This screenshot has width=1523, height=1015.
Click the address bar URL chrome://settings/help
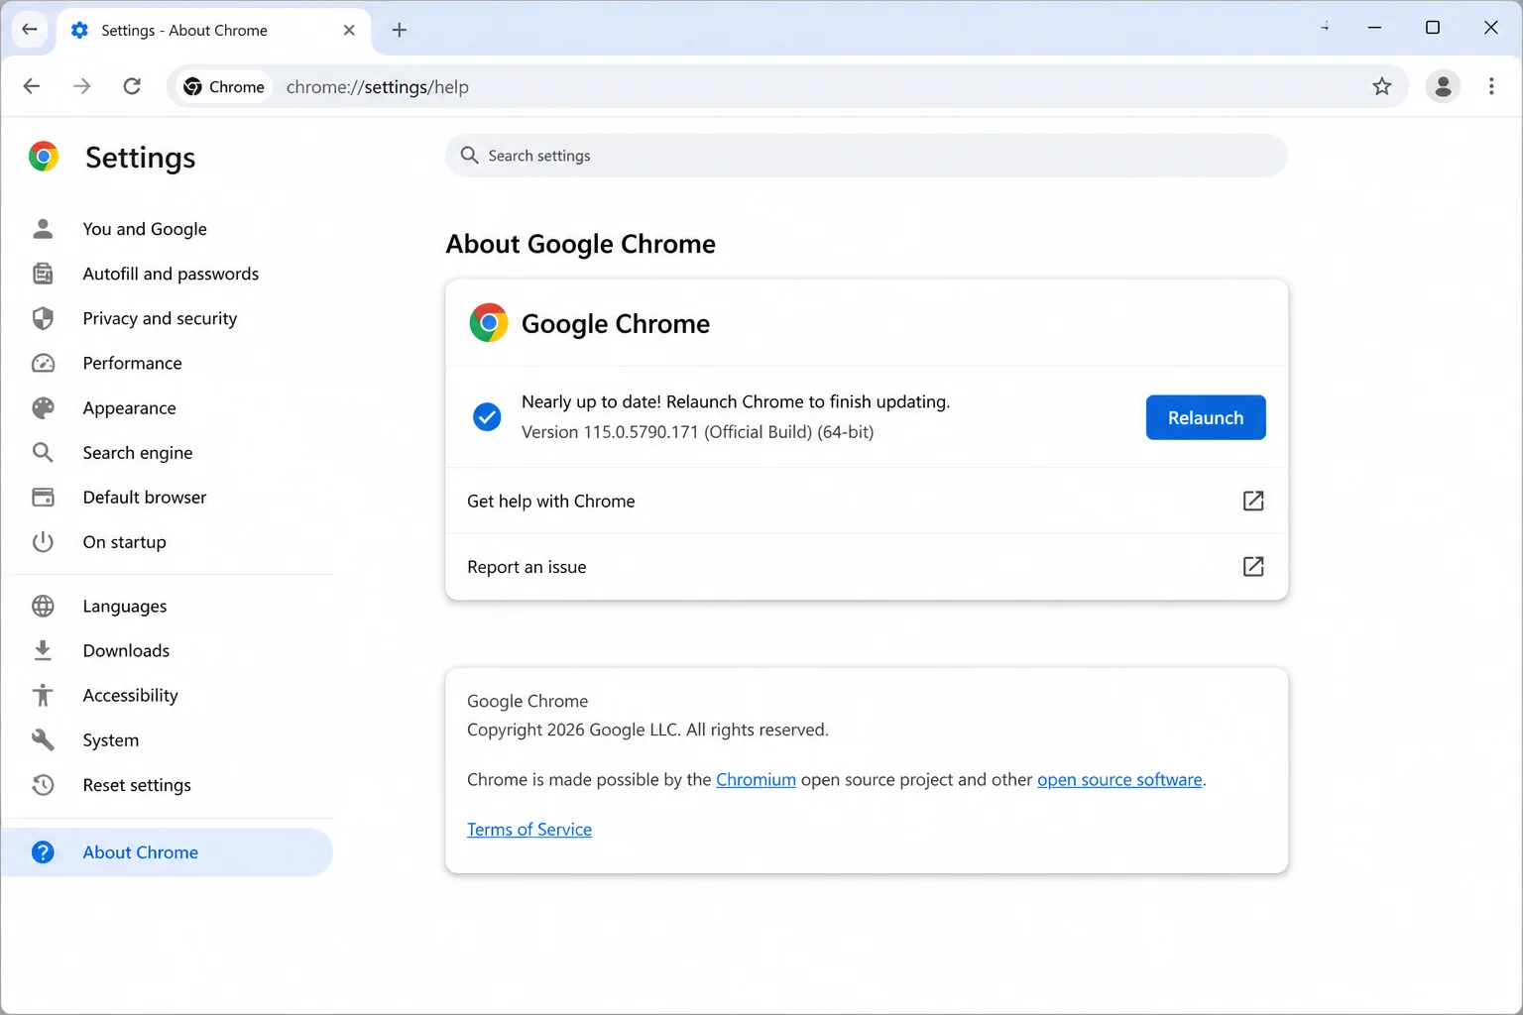click(x=378, y=86)
